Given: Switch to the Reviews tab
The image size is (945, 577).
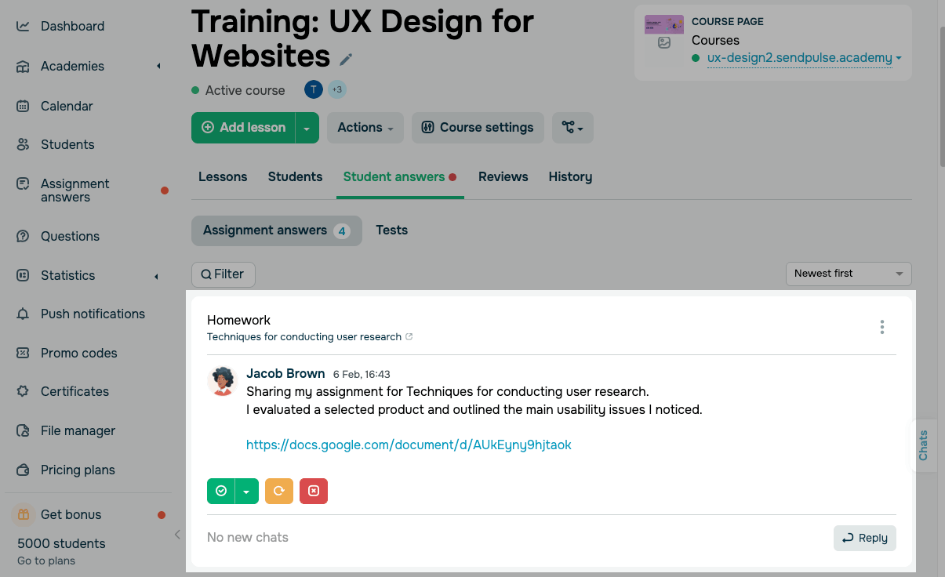Looking at the screenshot, I should tap(503, 177).
